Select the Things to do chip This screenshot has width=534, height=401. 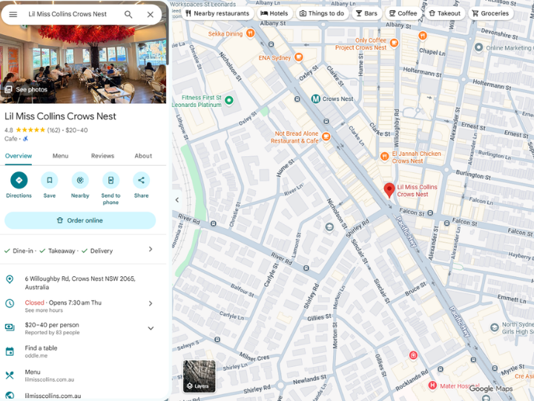point(322,13)
